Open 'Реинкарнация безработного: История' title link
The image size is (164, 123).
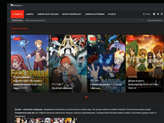coord(28,83)
